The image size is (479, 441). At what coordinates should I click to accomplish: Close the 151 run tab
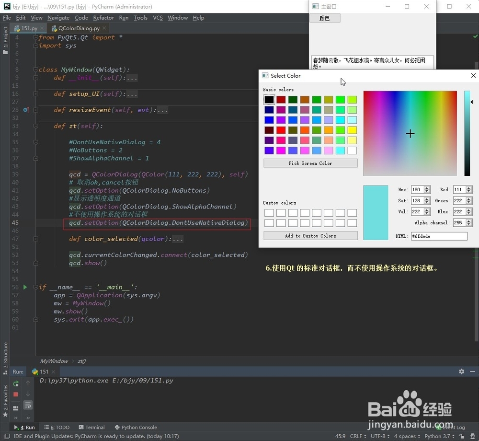coord(54,371)
